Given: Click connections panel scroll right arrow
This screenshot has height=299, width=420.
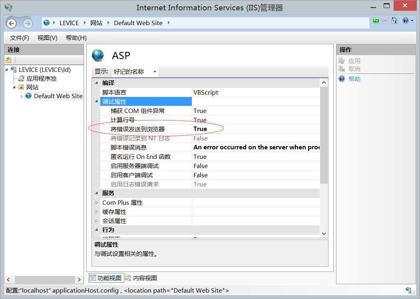Looking at the screenshot, I should (x=79, y=279).
